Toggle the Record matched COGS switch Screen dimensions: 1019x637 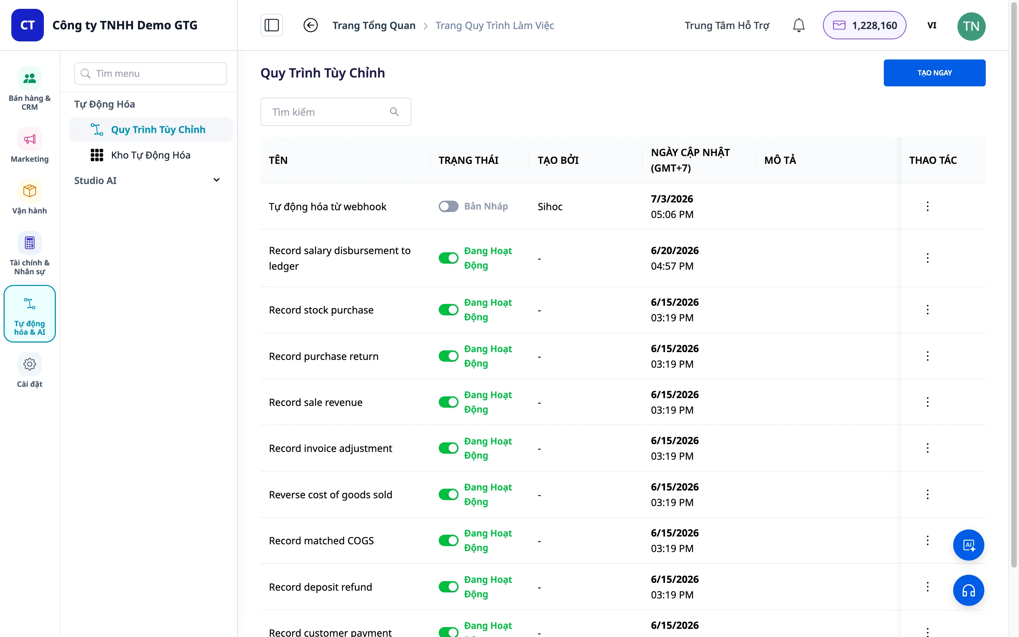pos(448,540)
